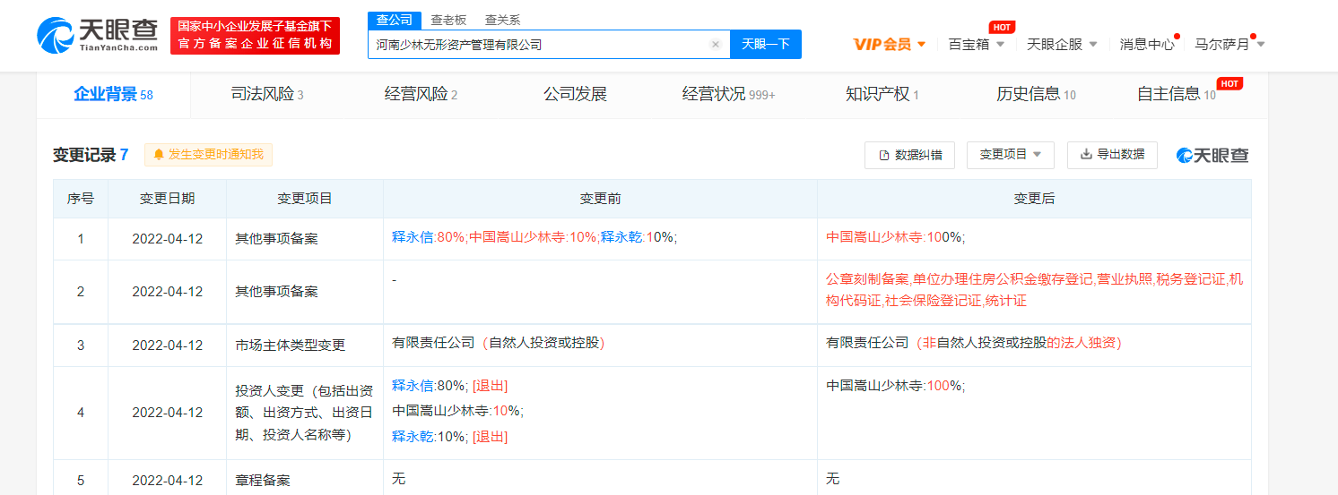Image resolution: width=1338 pixels, height=495 pixels.
Task: Switch to 查老板 search tab
Action: 448,20
